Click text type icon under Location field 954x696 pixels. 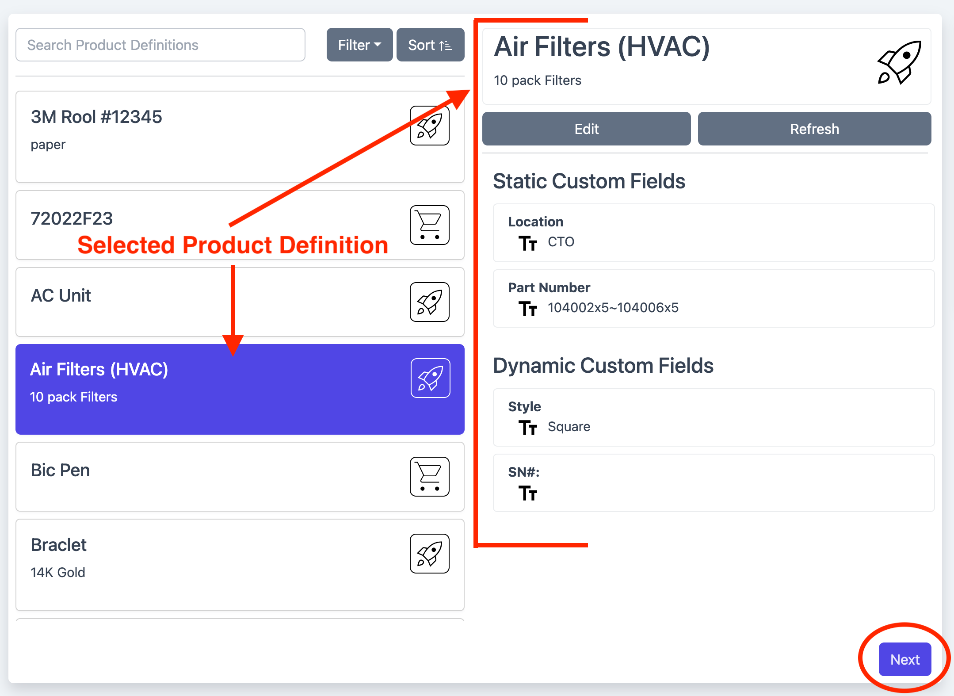528,243
